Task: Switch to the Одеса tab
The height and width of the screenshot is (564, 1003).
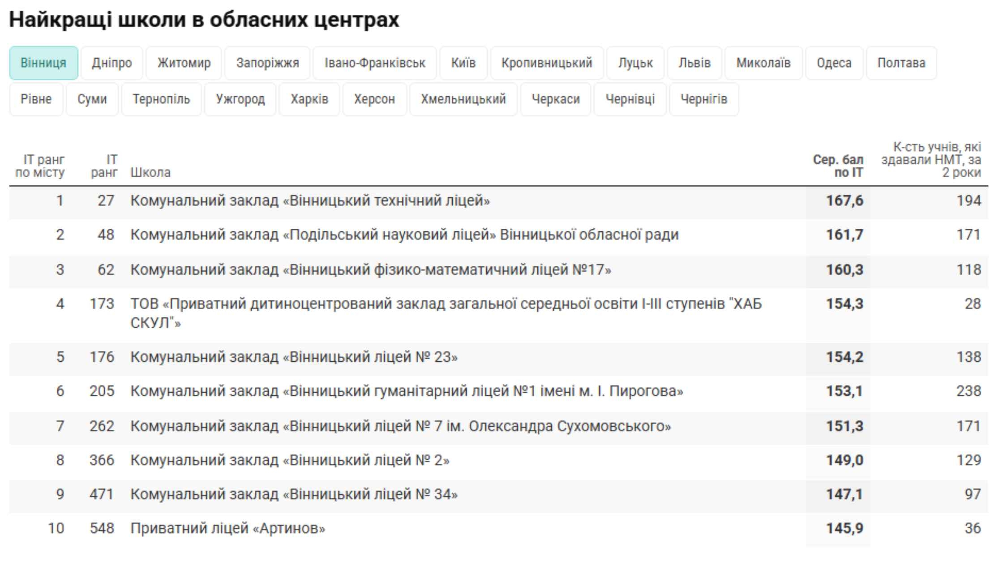Action: click(x=834, y=63)
